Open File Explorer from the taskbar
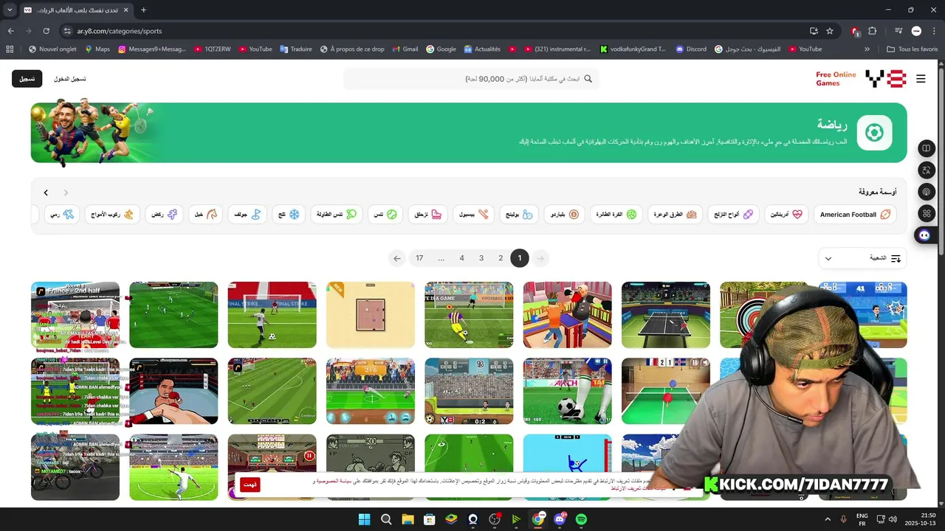The width and height of the screenshot is (945, 531). tap(408, 519)
